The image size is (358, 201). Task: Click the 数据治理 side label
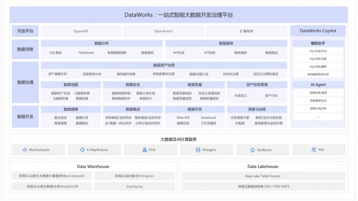[25, 82]
